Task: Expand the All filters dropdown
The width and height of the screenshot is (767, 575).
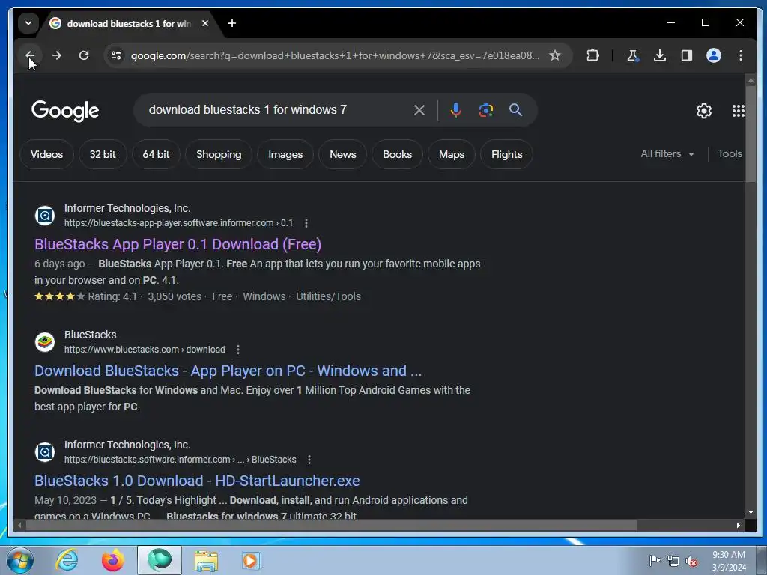Action: [x=667, y=154]
